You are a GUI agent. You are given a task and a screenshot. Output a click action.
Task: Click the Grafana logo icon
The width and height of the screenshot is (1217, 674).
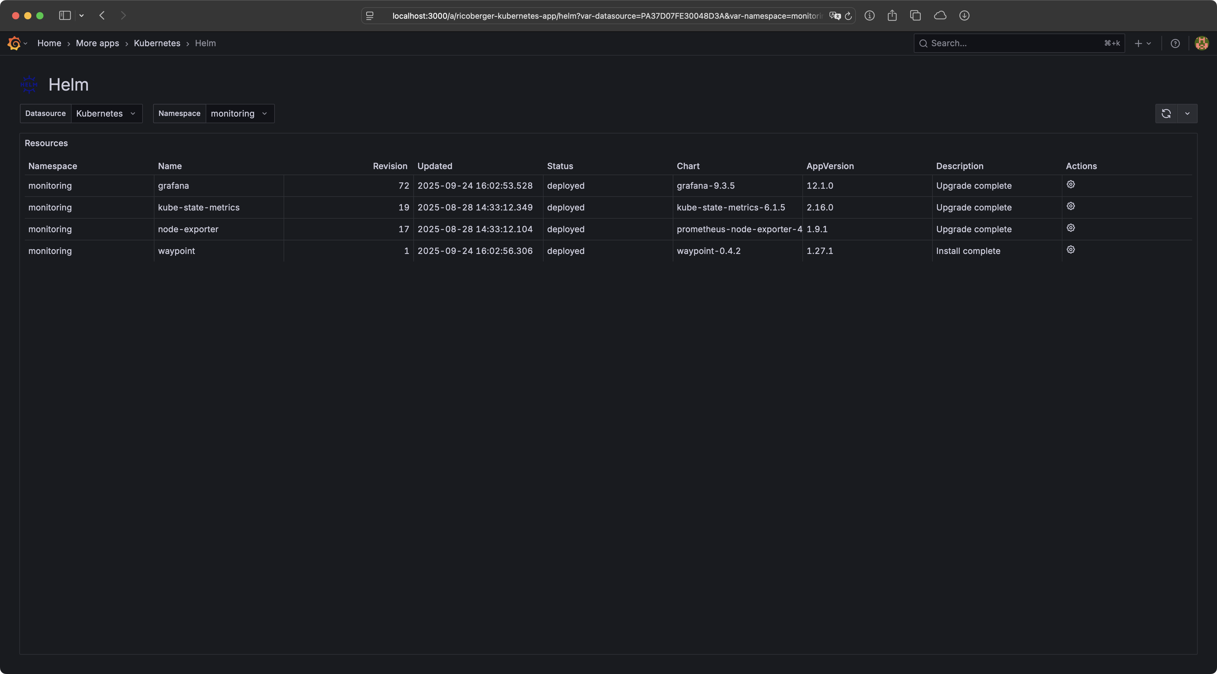(x=14, y=43)
